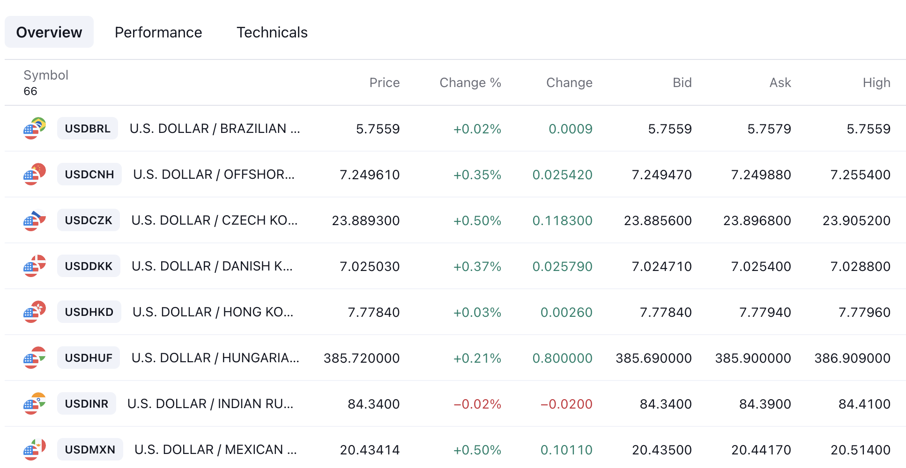Open the USDDKK ticker symbol
Screen dimensions: 906x468
click(x=89, y=266)
